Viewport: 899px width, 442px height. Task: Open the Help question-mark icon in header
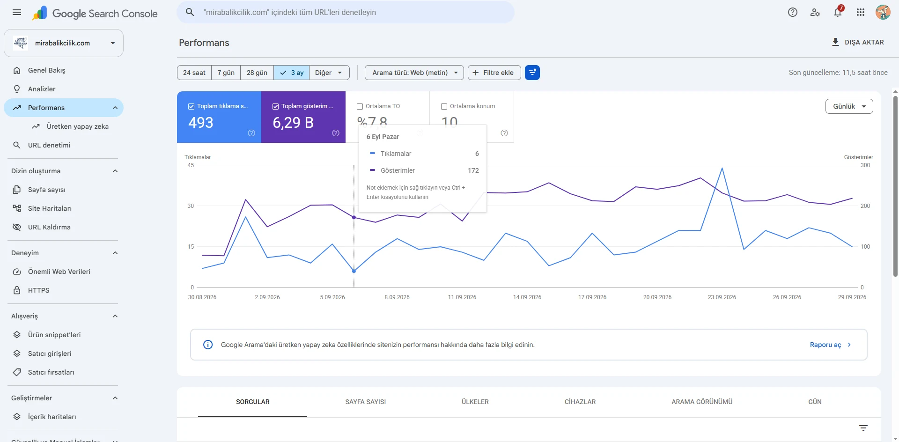(x=793, y=13)
